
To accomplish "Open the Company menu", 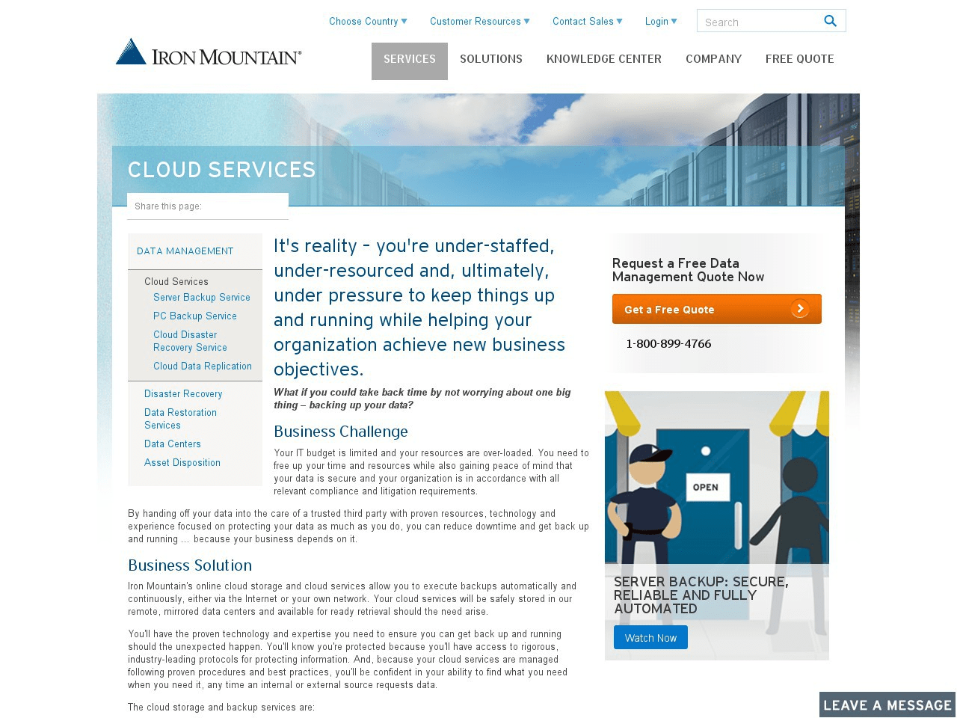I will pos(713,59).
